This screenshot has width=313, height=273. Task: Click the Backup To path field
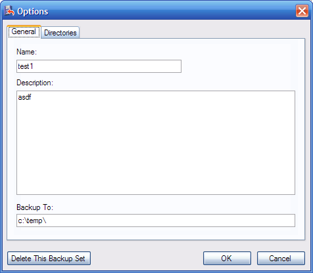156,220
